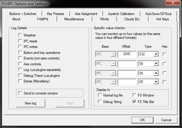This screenshot has width=182, height=128.
Task: Open the Miscellaneous tab
Action: (x=74, y=19)
